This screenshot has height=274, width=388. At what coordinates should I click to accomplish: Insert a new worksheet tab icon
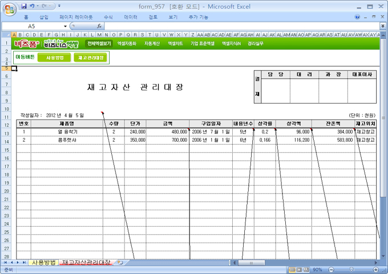[120, 263]
